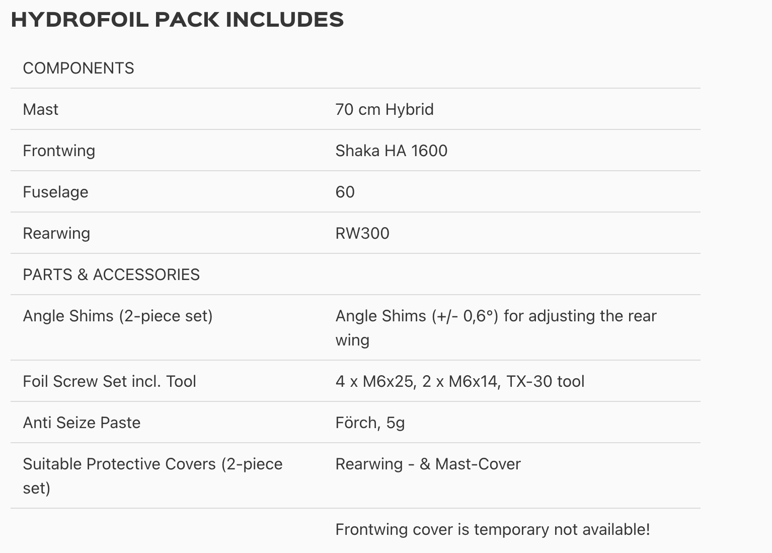Select the COMPONENTS section header
The height and width of the screenshot is (553, 772).
(x=79, y=68)
